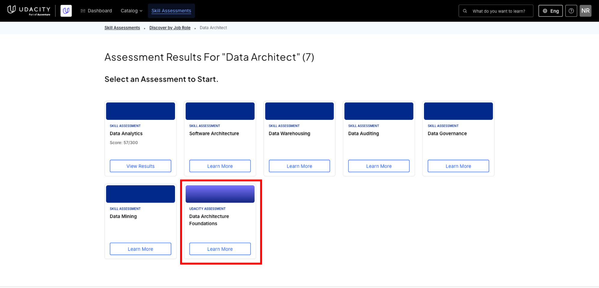
Task: Click the Data Governance card banner
Action: 458,111
